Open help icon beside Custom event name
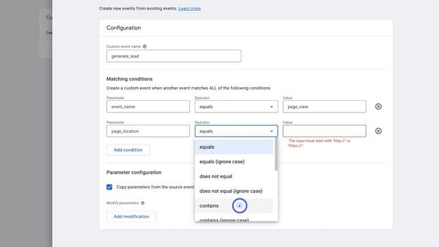The image size is (439, 247). coord(145,47)
